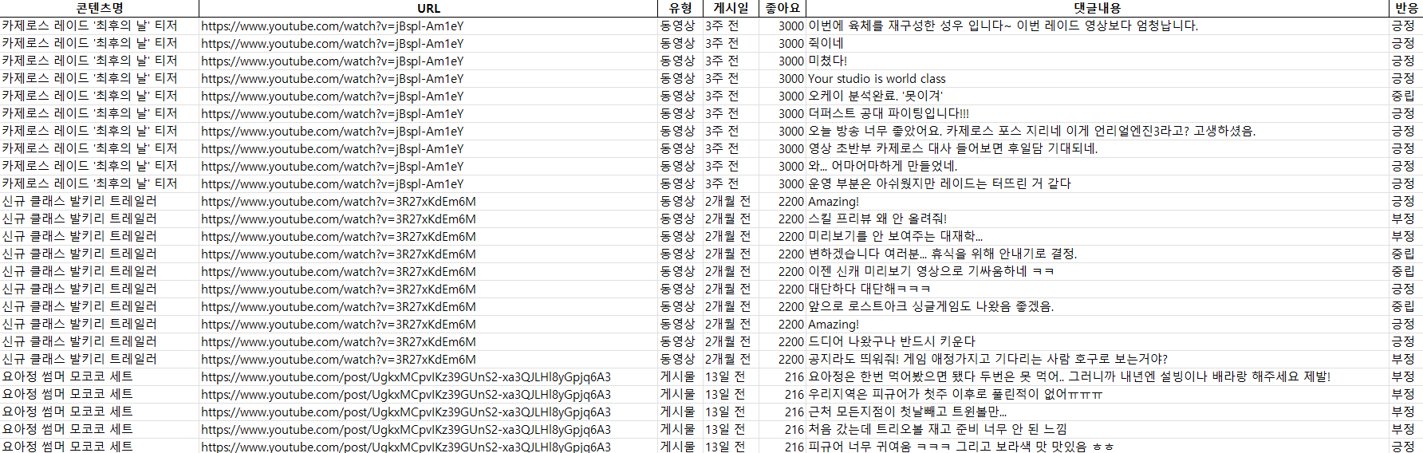Click the 유형 column header
This screenshot has height=453, width=1423.
(680, 8)
